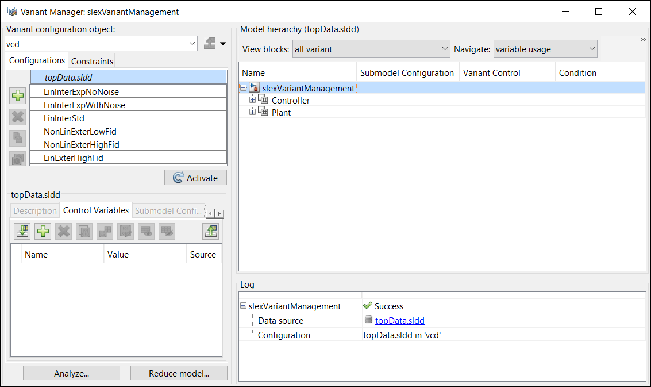This screenshot has width=651, height=387.
Task: Click the Condition column header
Action: click(600, 72)
